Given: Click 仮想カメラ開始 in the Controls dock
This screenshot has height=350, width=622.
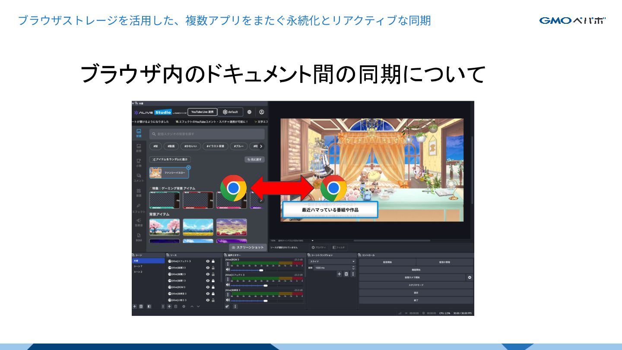Looking at the screenshot, I should (x=412, y=277).
